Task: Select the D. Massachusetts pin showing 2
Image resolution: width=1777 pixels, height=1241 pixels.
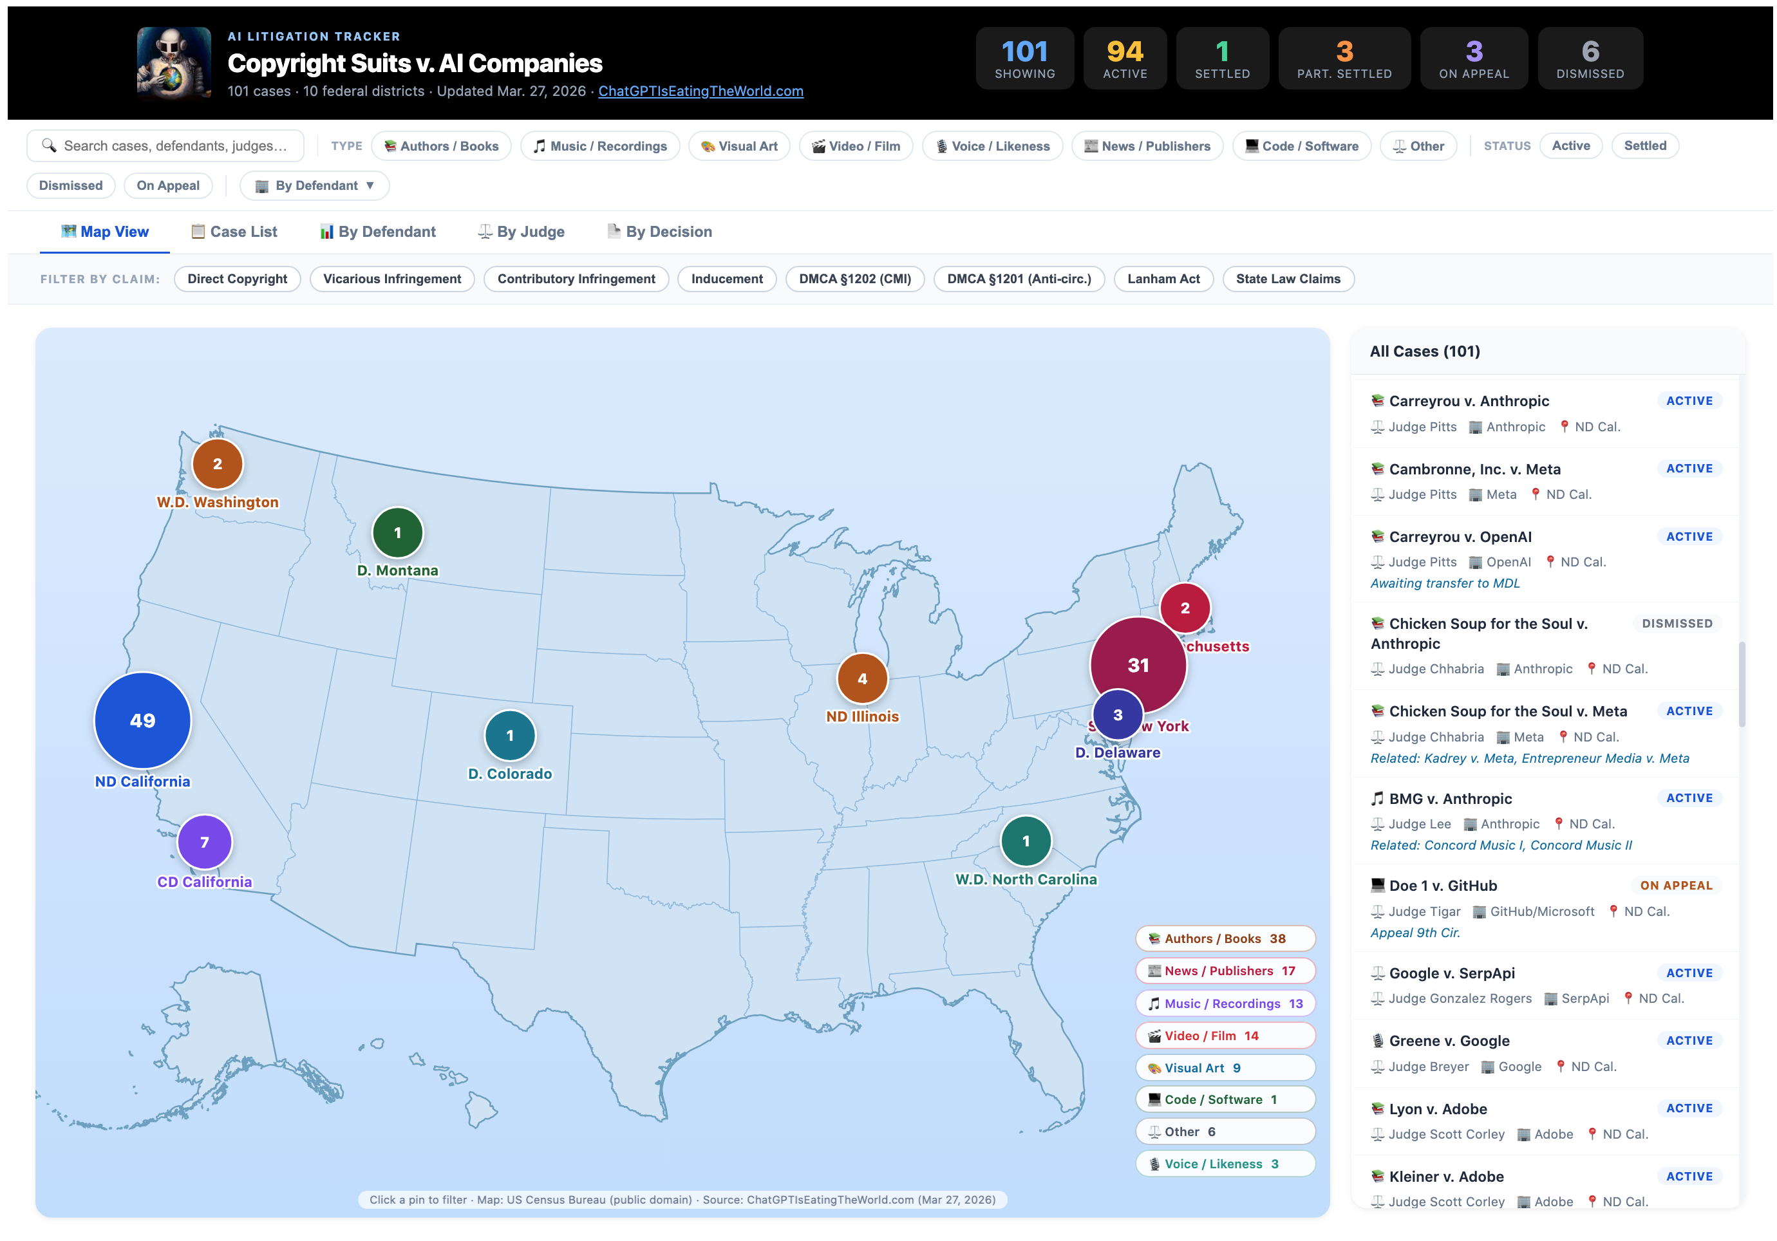Action: coord(1185,608)
